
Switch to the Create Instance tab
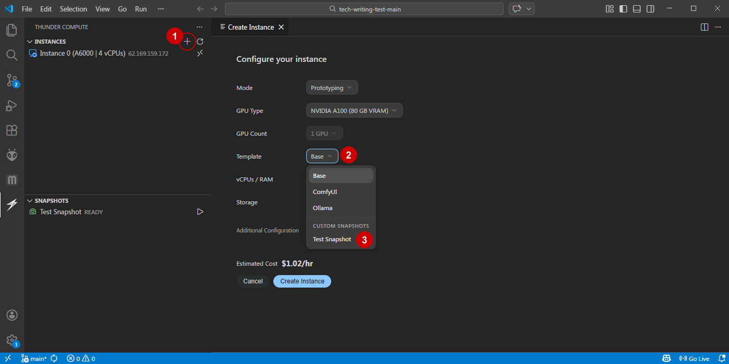coord(250,27)
